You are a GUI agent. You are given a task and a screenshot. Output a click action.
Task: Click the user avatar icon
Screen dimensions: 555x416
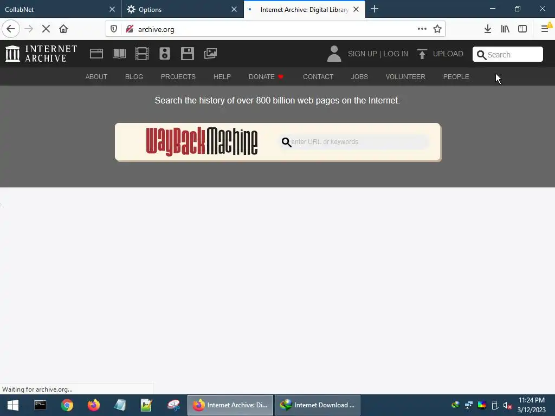334,54
